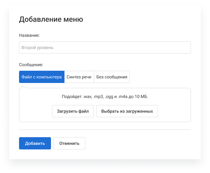Select from previously uploaded files
Viewport: 210px width, 173px height.
(127, 111)
